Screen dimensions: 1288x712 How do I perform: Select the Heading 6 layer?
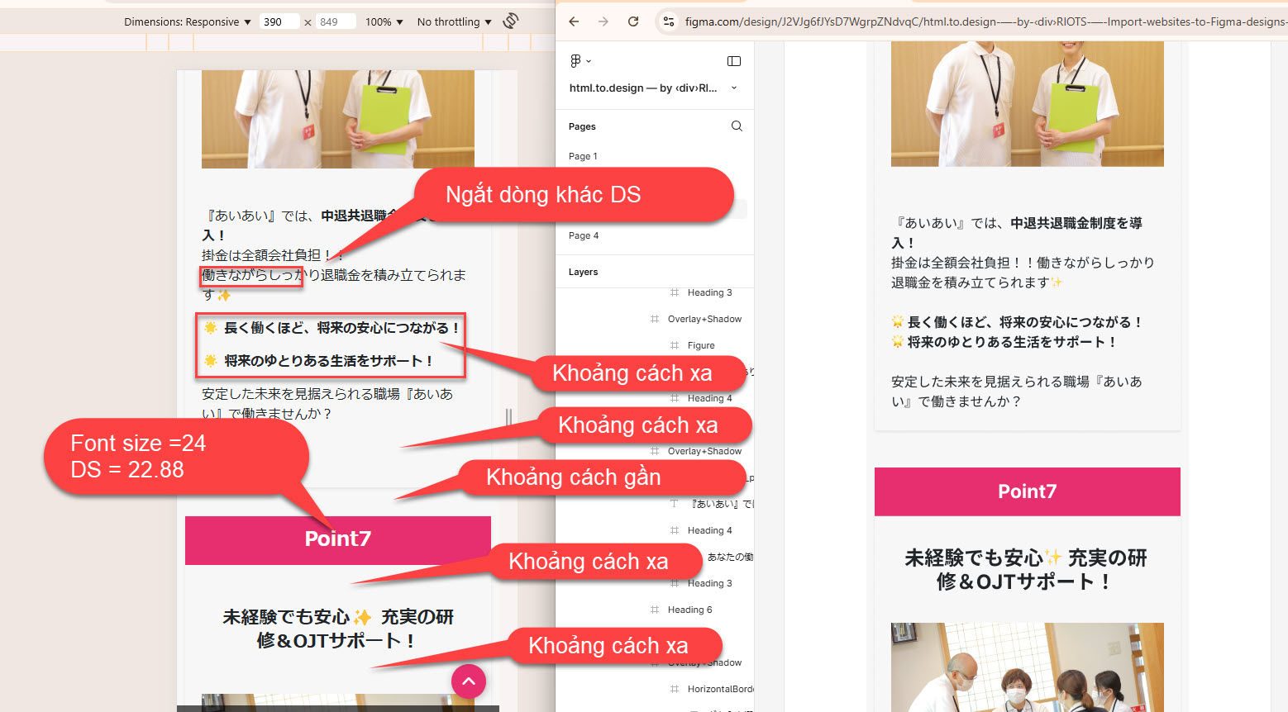[x=689, y=610]
